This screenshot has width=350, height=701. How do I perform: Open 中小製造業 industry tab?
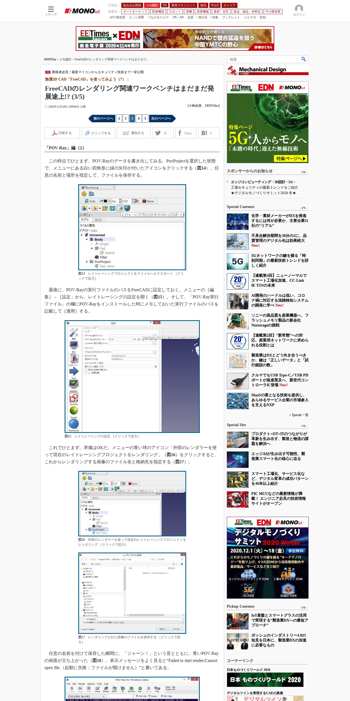273,11
